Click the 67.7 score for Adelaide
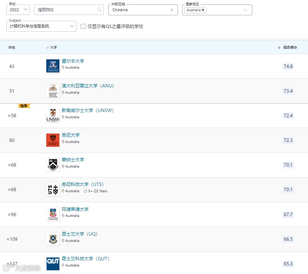This screenshot has height=274, width=308. [288, 215]
